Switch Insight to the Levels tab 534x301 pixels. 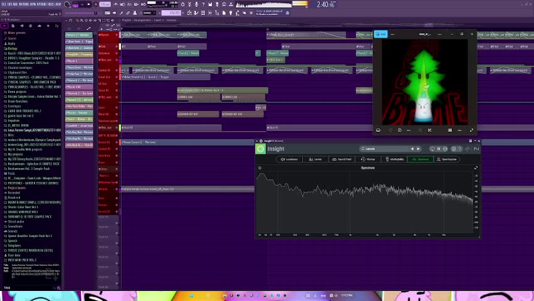coord(315,159)
